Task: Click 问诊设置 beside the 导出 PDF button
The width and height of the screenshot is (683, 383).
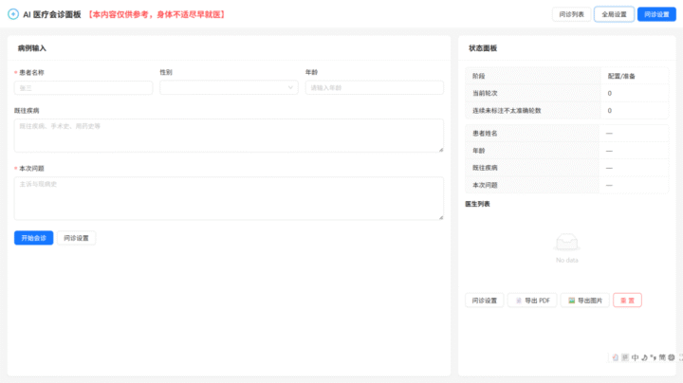Action: tap(485, 301)
